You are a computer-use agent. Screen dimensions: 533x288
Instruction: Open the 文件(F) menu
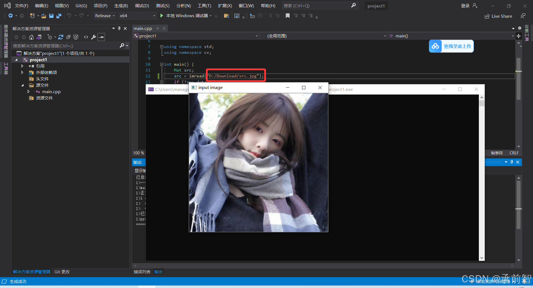[x=21, y=6]
